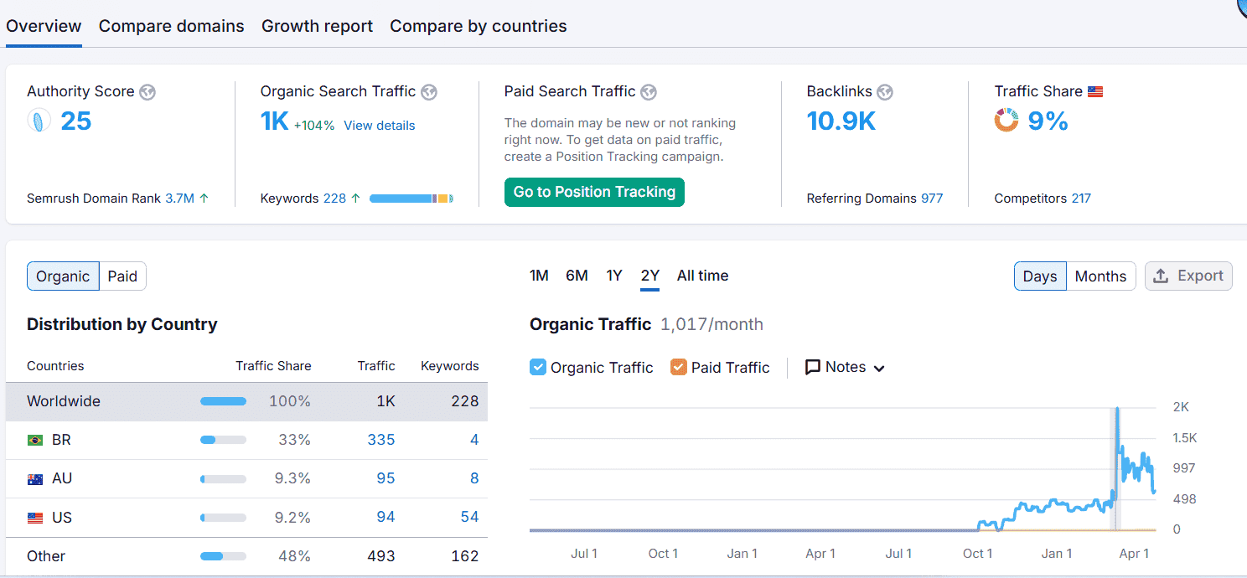Click the Other row in country table

click(246, 556)
